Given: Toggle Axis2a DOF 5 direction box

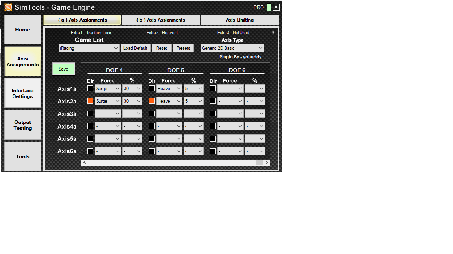Looking at the screenshot, I should [x=151, y=101].
